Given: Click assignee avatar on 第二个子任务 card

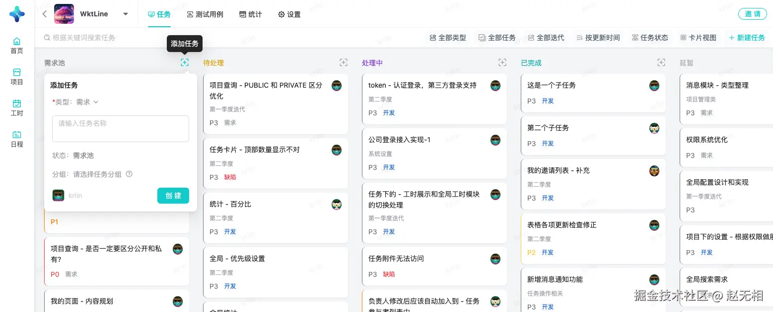Looking at the screenshot, I should pyautogui.click(x=654, y=128).
